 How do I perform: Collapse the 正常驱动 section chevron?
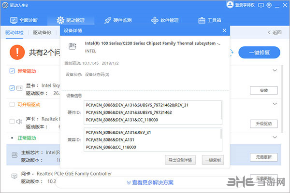point(275,137)
